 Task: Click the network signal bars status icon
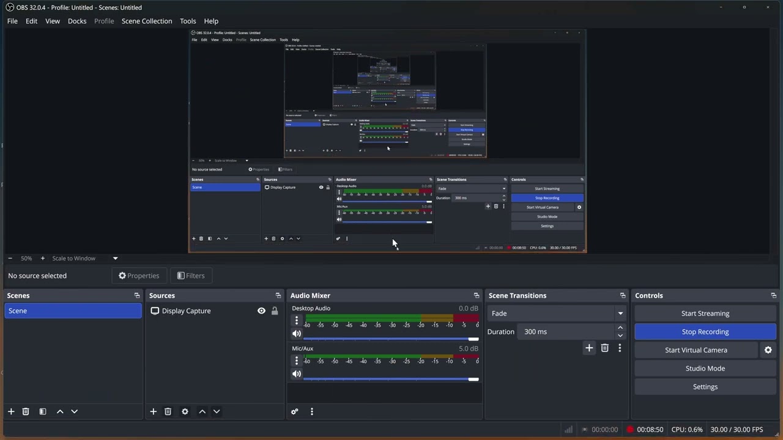pyautogui.click(x=568, y=430)
